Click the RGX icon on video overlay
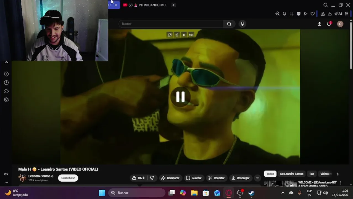This screenshot has width=353, height=199. click(x=191, y=35)
